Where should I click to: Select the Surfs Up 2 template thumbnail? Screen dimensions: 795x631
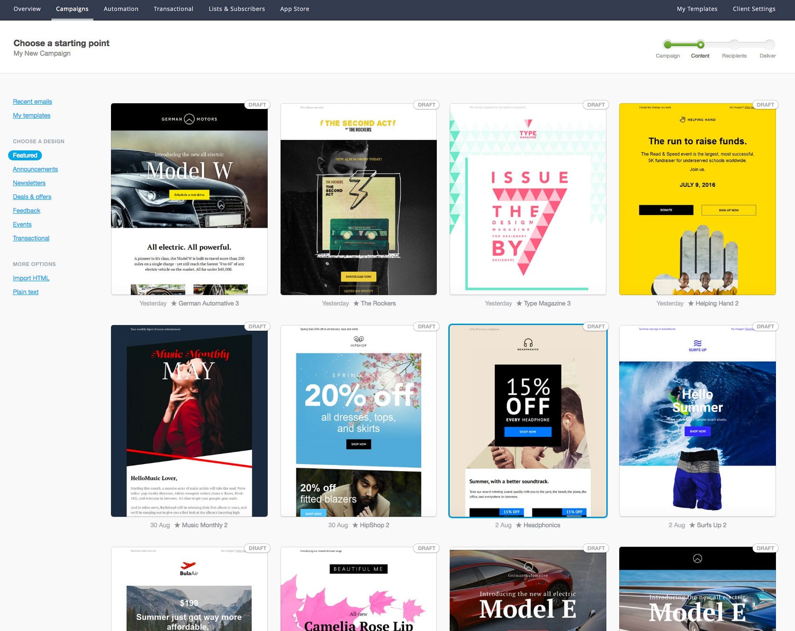(697, 421)
